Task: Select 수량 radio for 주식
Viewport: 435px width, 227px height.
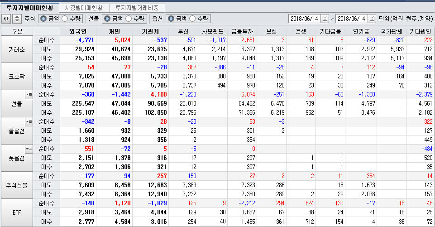Action: pyautogui.click(x=65, y=19)
